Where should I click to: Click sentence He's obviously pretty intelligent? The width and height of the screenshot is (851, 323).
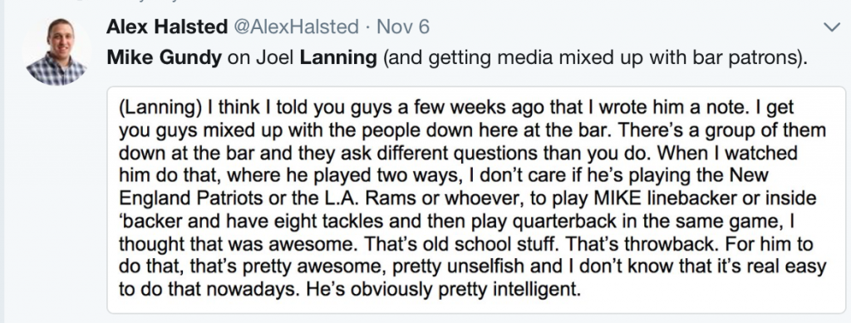[x=444, y=290]
